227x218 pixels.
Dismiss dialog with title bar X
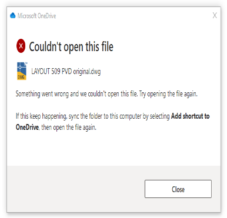[215, 15]
